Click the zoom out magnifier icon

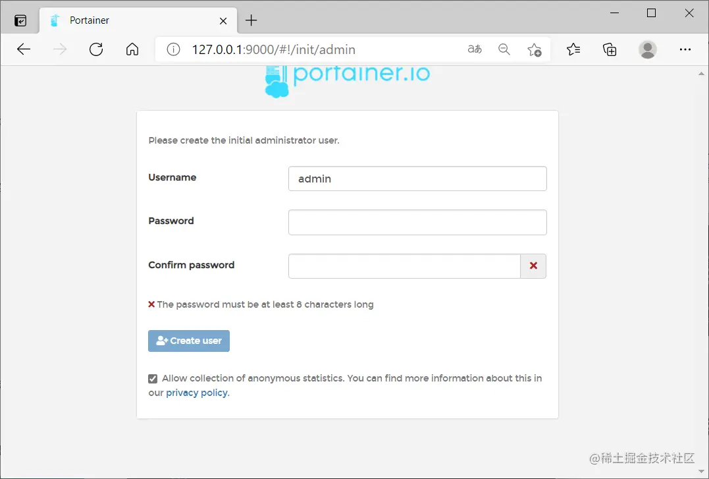point(504,49)
